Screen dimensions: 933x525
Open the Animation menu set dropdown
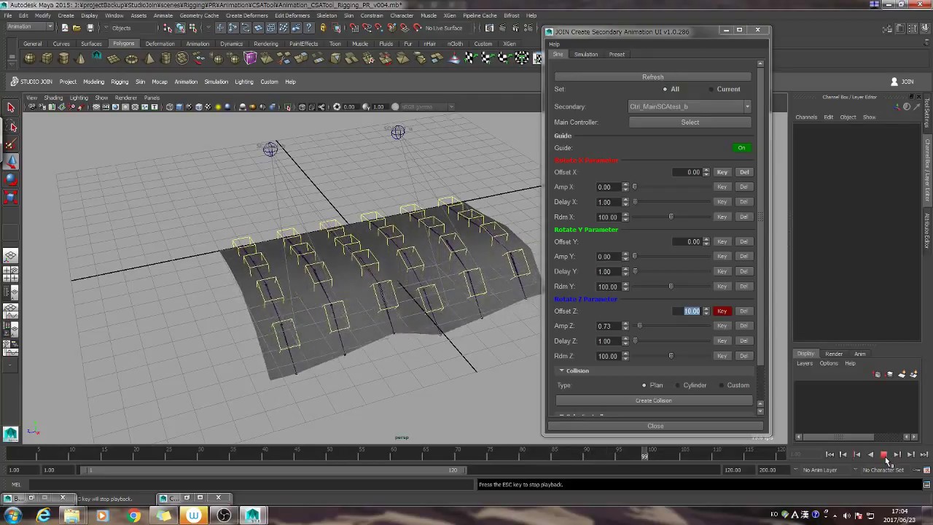30,28
